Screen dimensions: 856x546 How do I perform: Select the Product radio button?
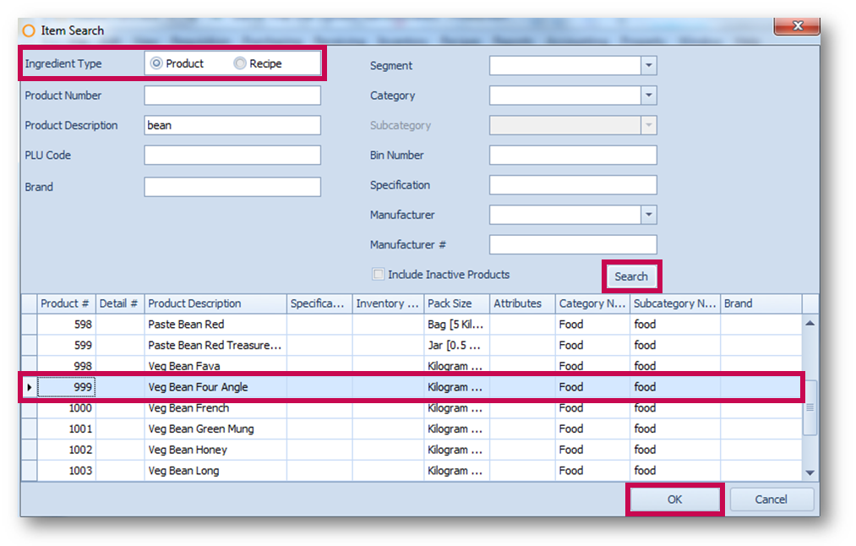[x=156, y=63]
